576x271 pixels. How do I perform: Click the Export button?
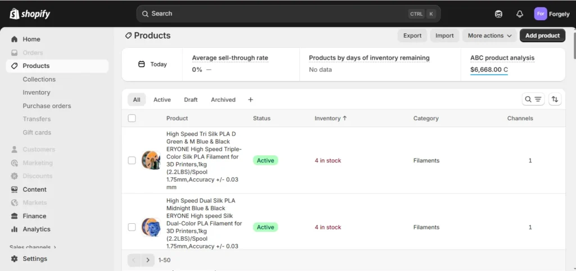click(412, 35)
